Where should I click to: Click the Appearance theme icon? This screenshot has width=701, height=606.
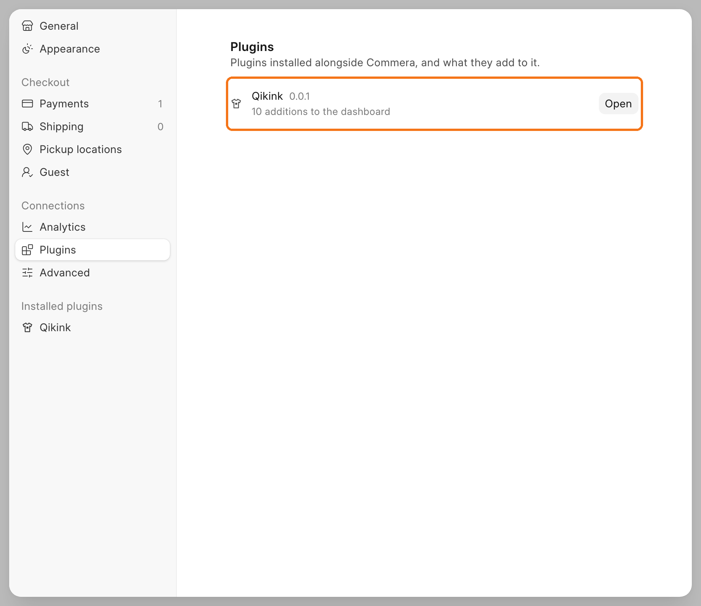coord(27,49)
